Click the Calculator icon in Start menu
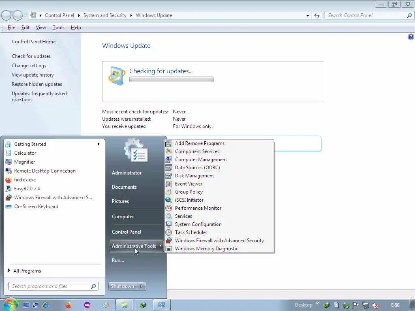The width and height of the screenshot is (415, 311). 9,153
